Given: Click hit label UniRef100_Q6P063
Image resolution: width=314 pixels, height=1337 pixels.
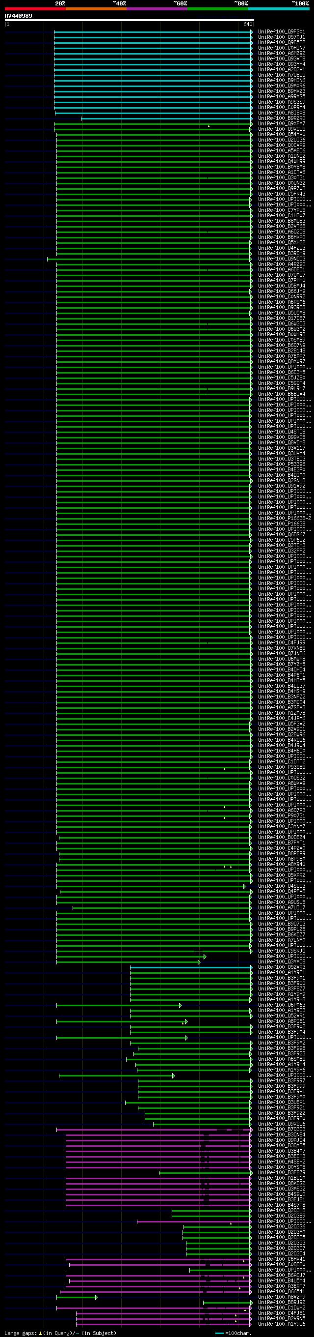Looking at the screenshot, I should (282, 1005).
